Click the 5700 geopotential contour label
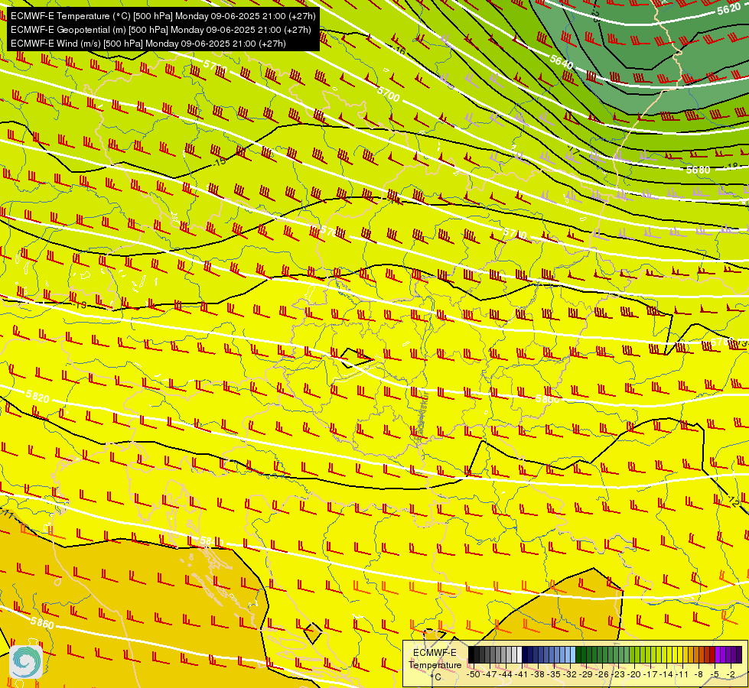 tap(388, 94)
